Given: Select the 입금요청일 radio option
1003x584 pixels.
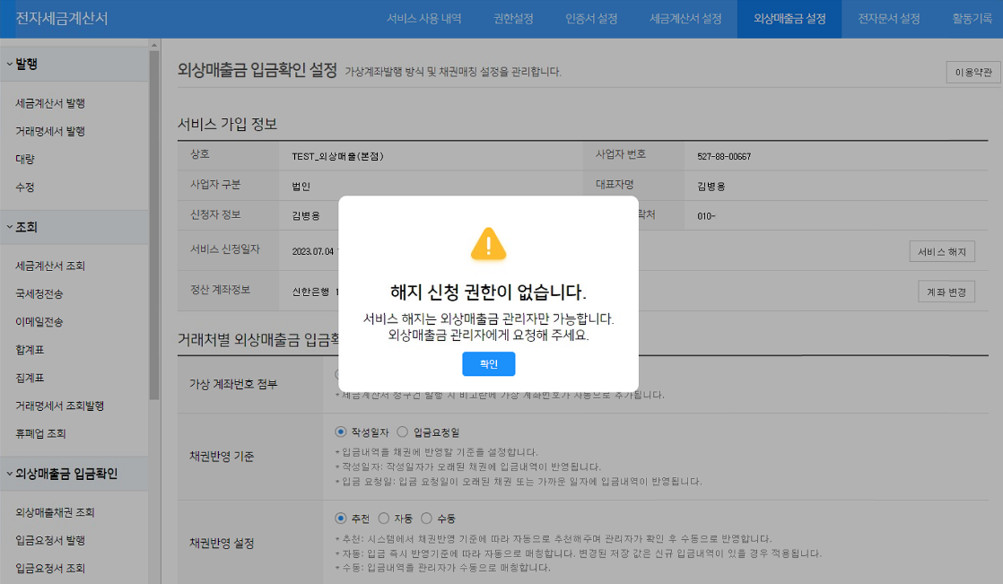Looking at the screenshot, I should pos(403,432).
